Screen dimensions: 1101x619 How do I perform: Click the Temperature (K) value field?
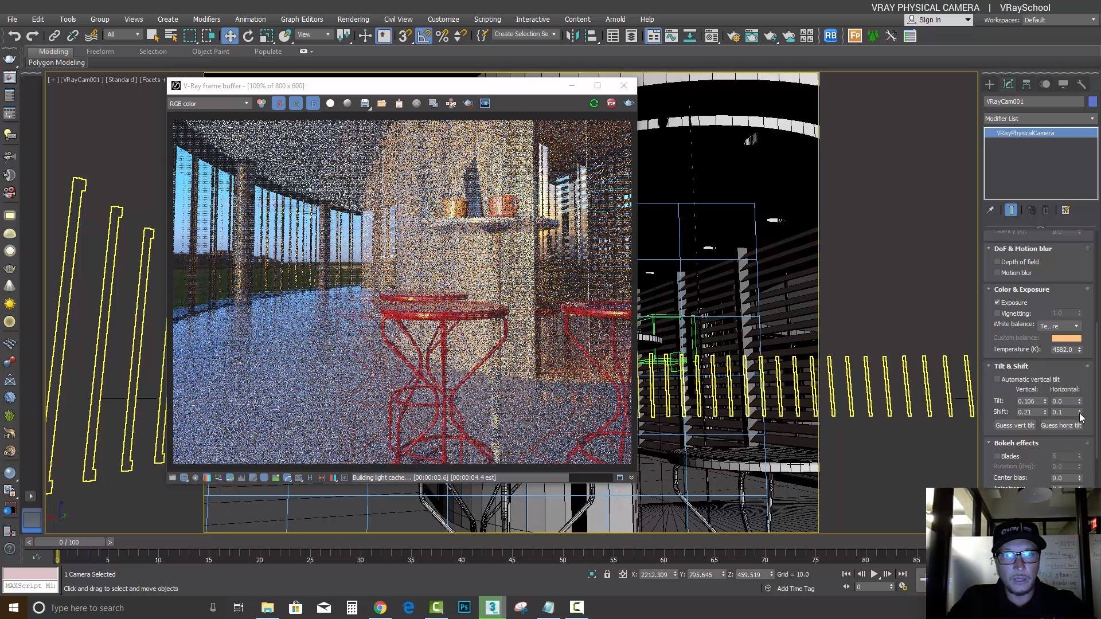1063,350
